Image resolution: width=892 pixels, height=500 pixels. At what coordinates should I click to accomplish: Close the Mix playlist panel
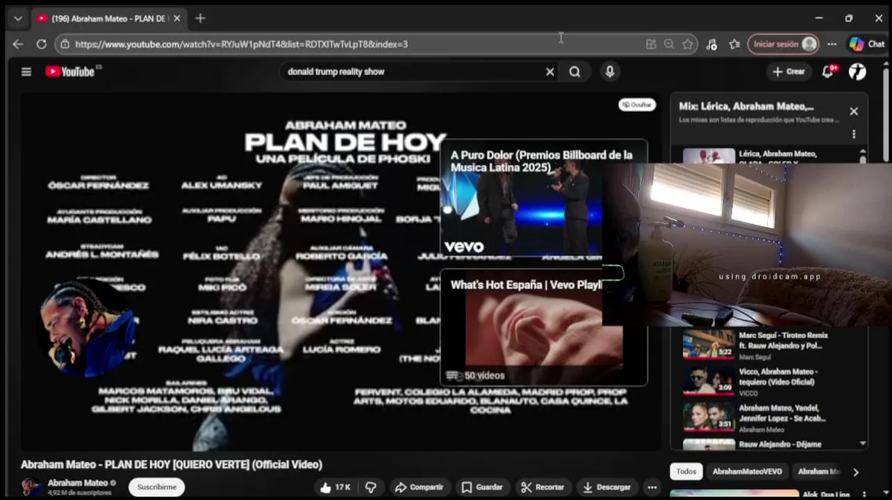[x=854, y=111]
